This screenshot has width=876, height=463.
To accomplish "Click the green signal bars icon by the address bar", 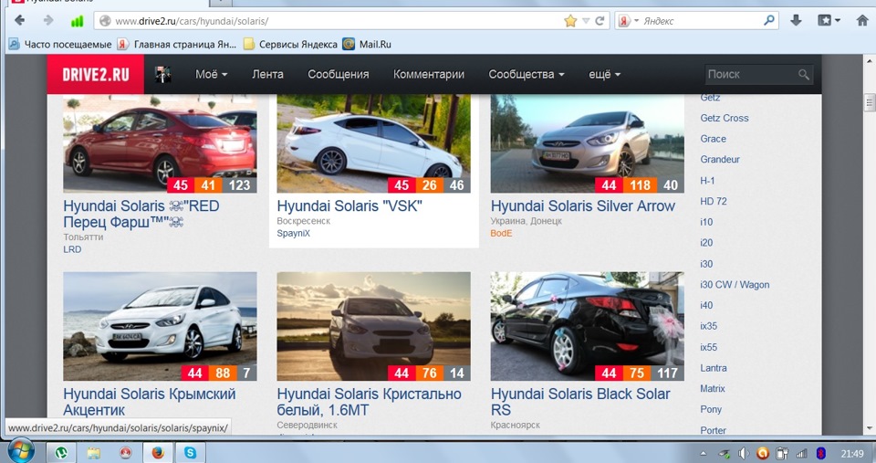I will pyautogui.click(x=77, y=21).
